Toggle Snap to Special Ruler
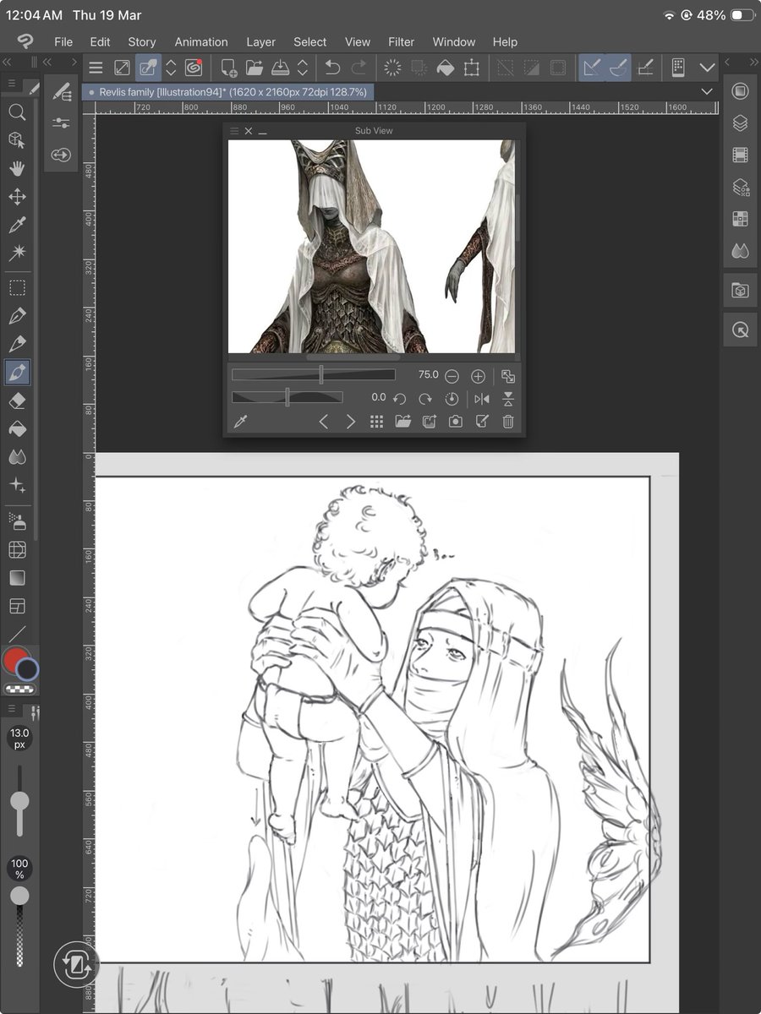 pos(618,68)
